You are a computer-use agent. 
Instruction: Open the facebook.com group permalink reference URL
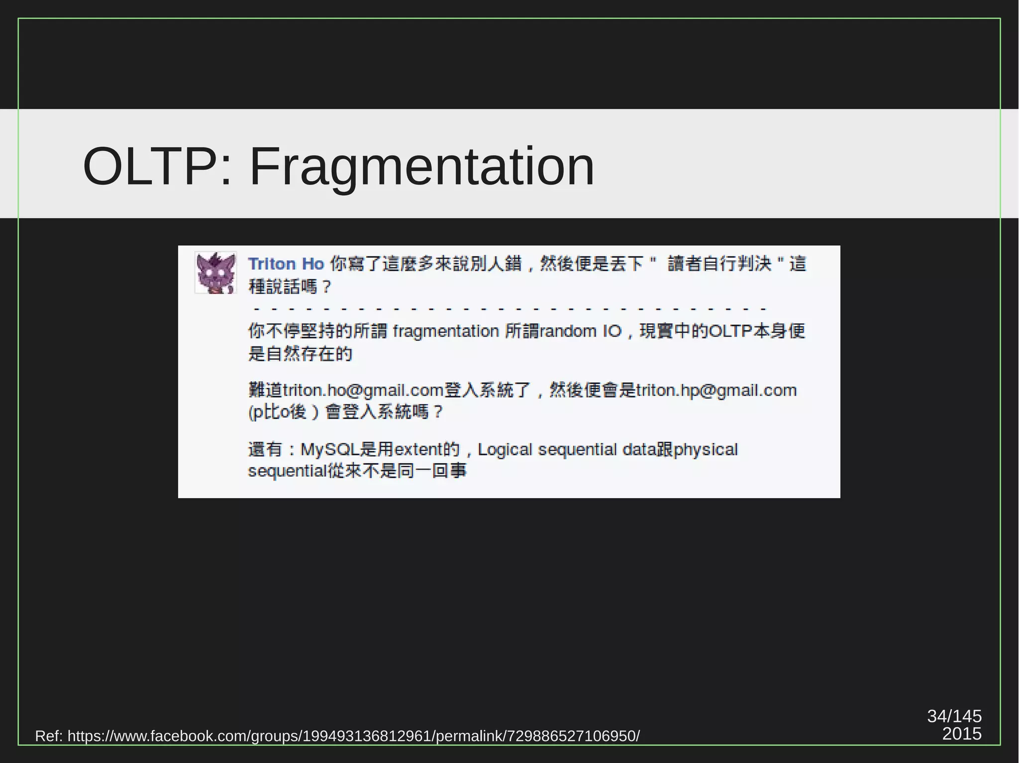pos(354,736)
